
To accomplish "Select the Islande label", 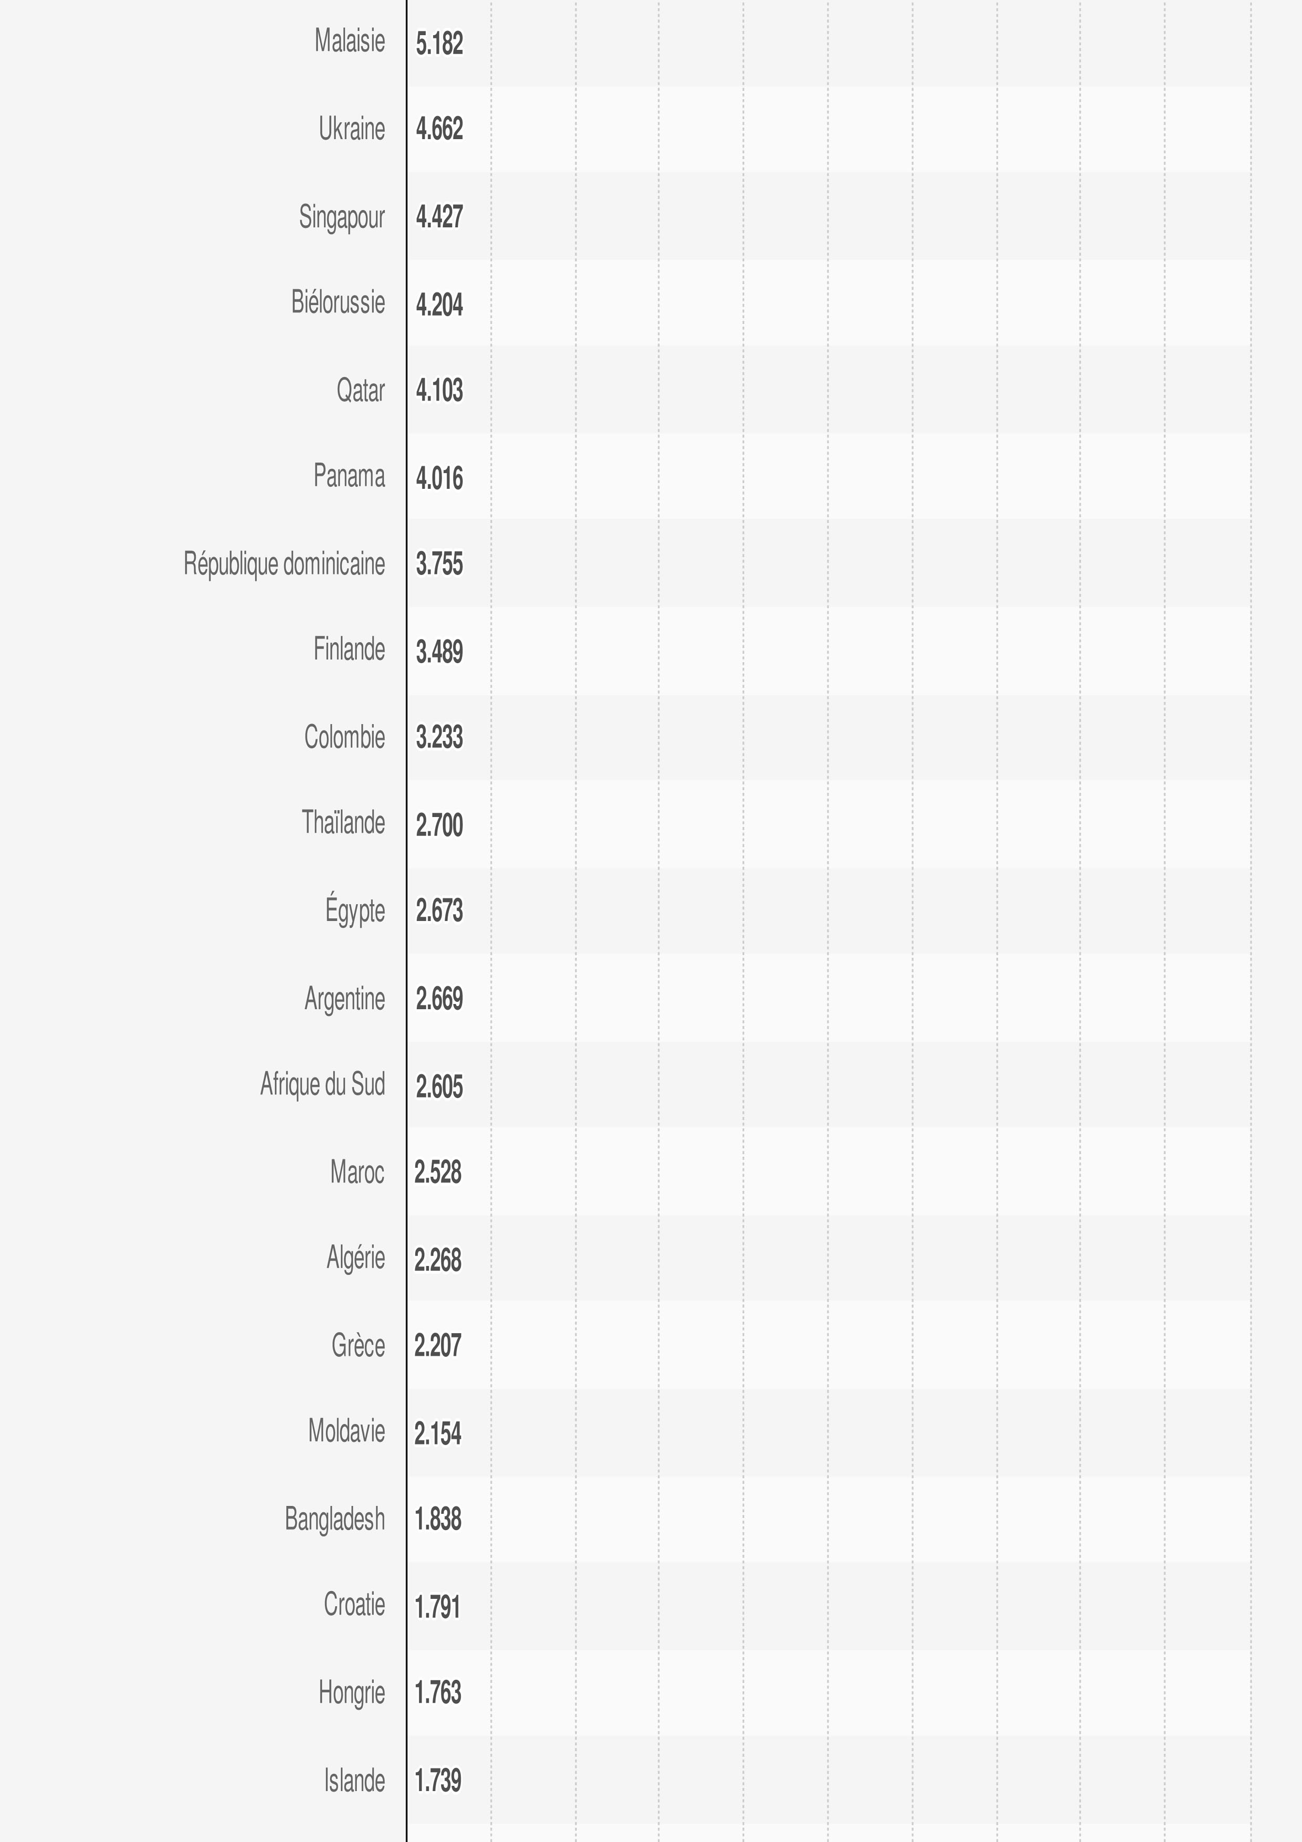I will pos(354,1781).
